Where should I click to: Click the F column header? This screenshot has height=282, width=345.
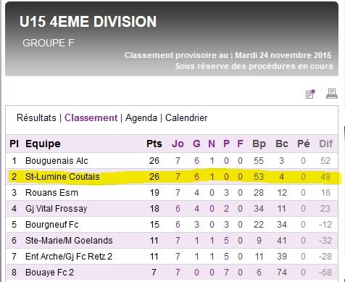pos(240,144)
